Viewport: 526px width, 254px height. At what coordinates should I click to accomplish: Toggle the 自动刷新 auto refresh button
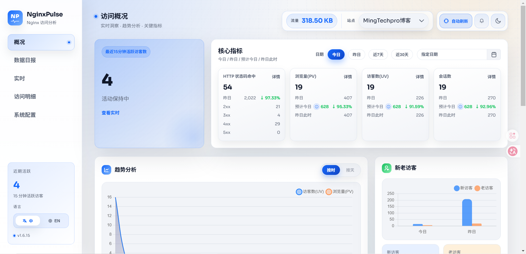click(x=456, y=21)
